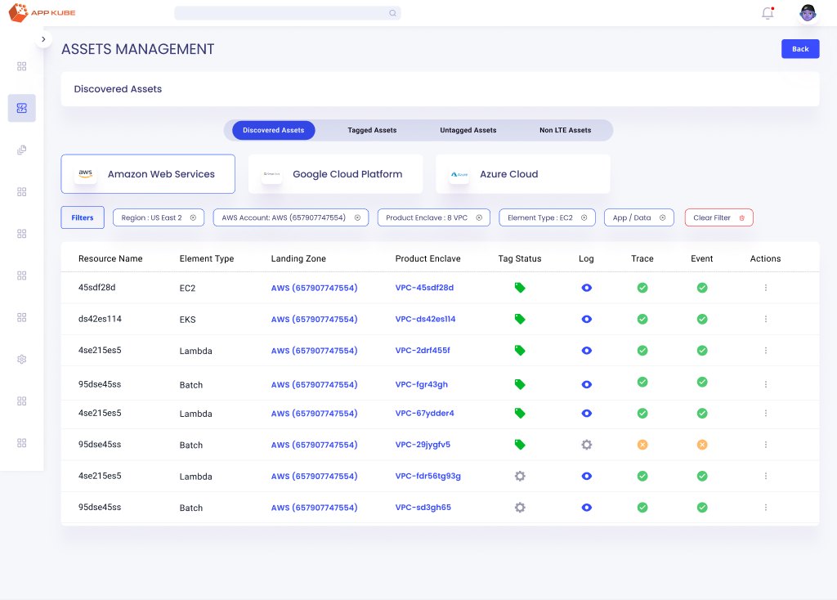The width and height of the screenshot is (837, 600).
Task: Toggle the log eye icon for VPC-fdr56tg93g
Action: (x=587, y=476)
